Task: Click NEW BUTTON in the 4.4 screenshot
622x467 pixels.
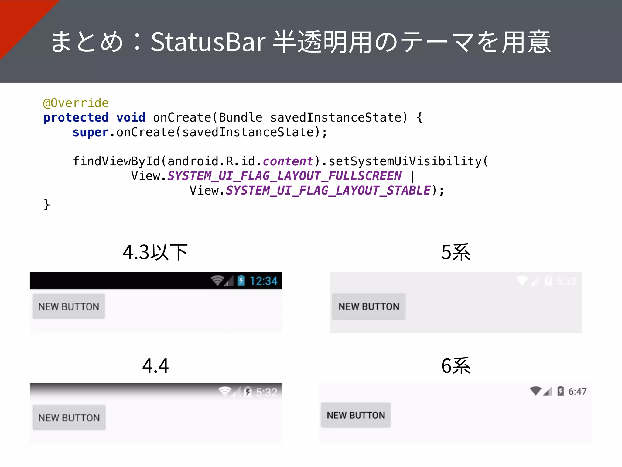Action: 69,417
